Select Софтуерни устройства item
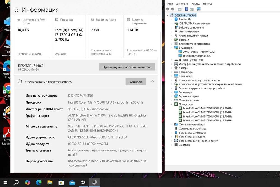The image size is (280, 187). coord(193,128)
